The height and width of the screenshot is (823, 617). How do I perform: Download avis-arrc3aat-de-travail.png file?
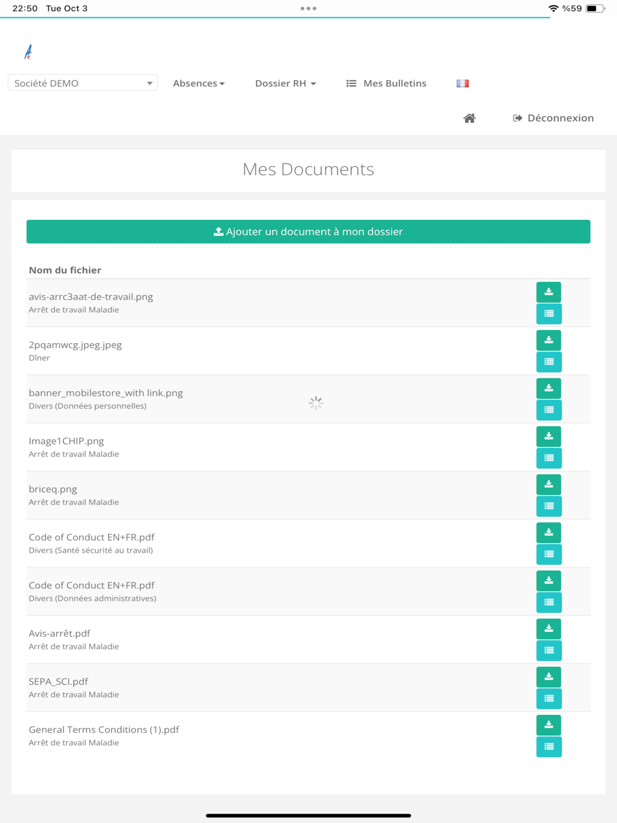tap(549, 292)
